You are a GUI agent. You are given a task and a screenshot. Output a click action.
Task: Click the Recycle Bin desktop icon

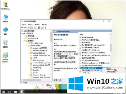click(5, 44)
